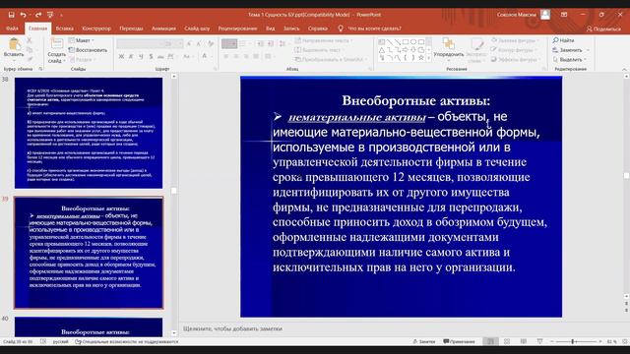Open the Макет layout dropdown
This screenshot has width=630, height=354.
tap(82, 40)
